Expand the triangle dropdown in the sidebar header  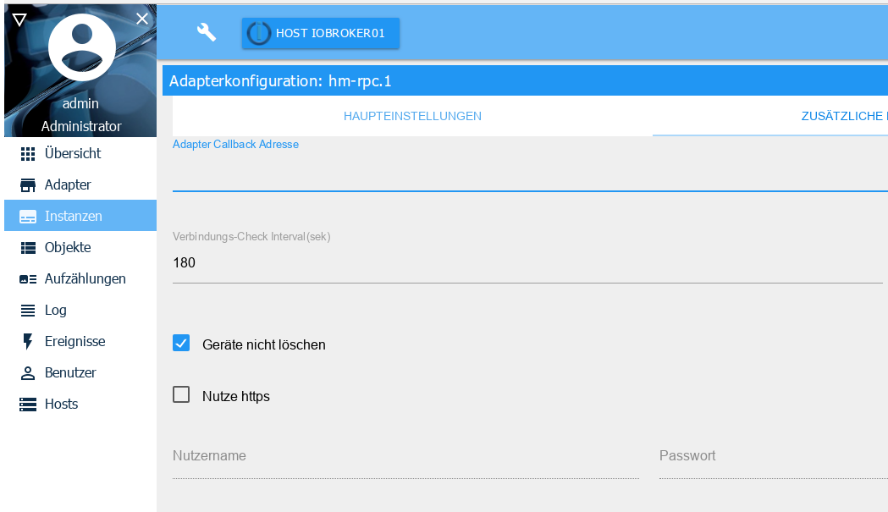19,19
